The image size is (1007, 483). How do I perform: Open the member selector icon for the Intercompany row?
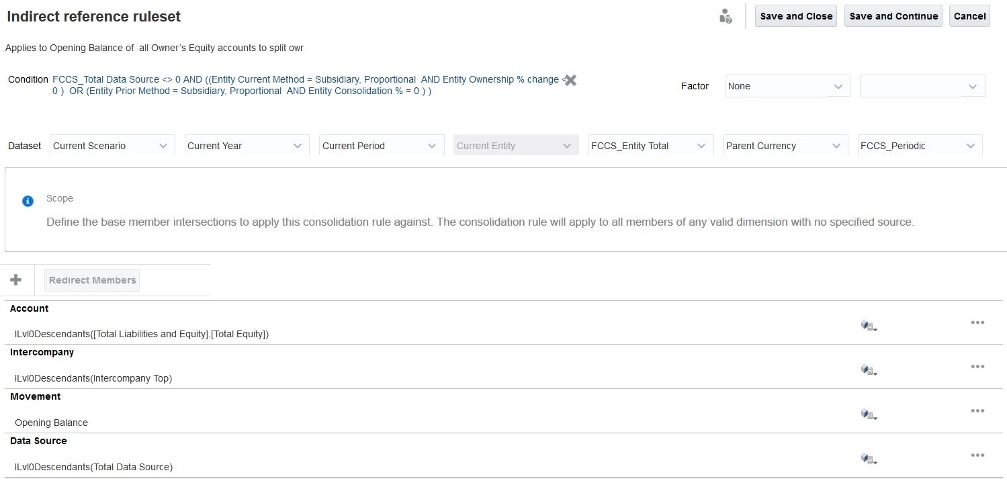(869, 370)
